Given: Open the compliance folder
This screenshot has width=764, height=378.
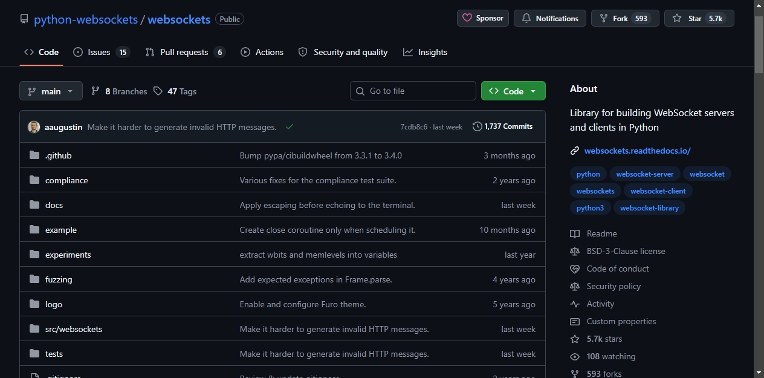Looking at the screenshot, I should pos(66,180).
